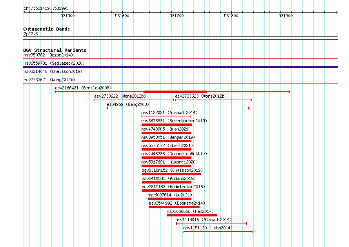Select the nsv6007614 (Wu2021) variant
The width and height of the screenshot is (349, 247).
tap(170, 195)
